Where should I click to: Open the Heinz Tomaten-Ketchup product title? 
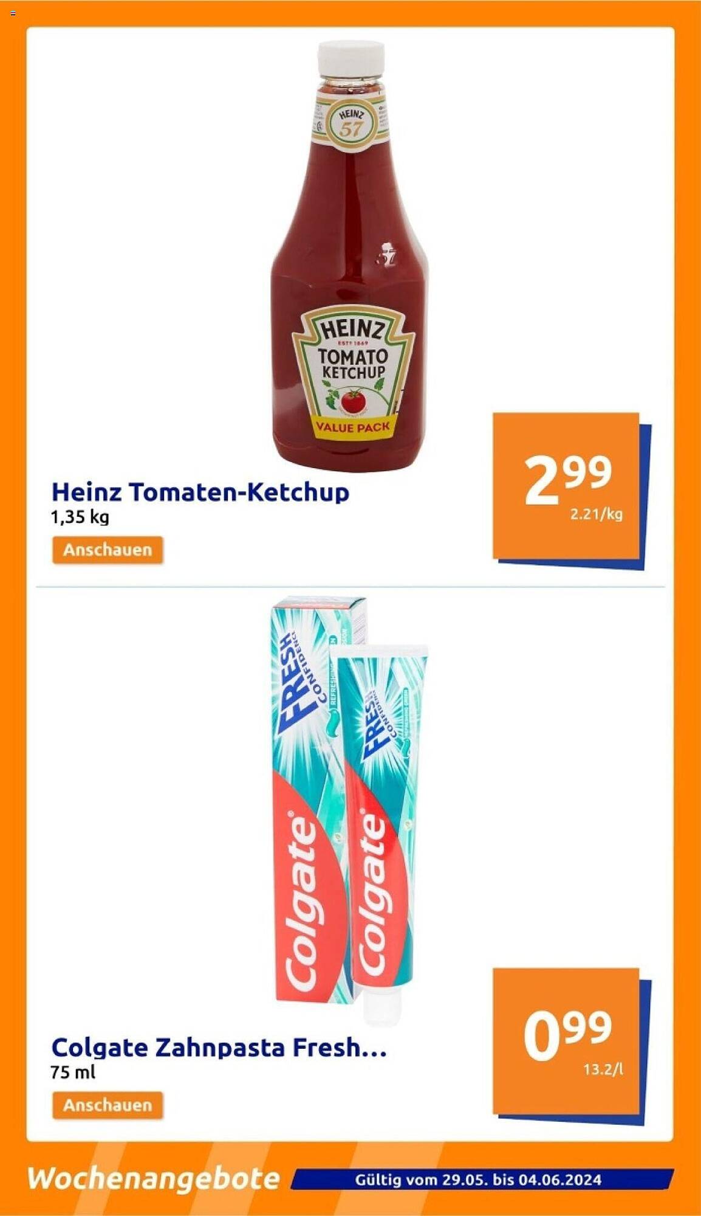point(200,492)
